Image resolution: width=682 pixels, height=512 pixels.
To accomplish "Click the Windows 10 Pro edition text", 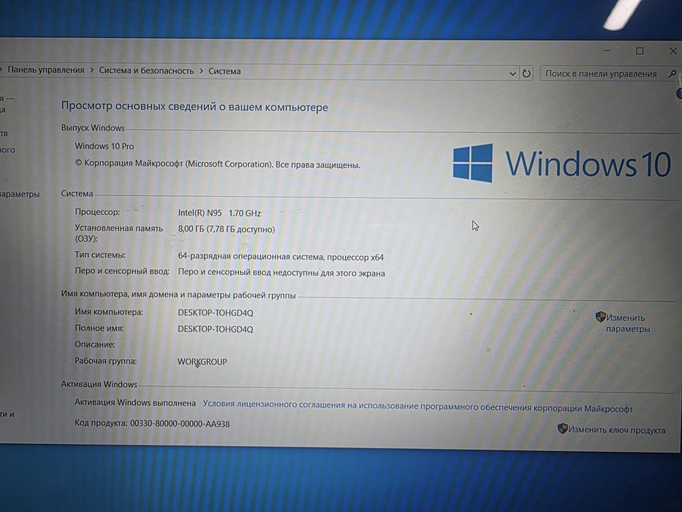I will click(105, 146).
